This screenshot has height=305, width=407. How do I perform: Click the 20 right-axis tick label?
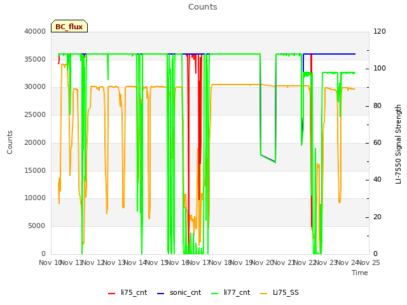coord(377,217)
